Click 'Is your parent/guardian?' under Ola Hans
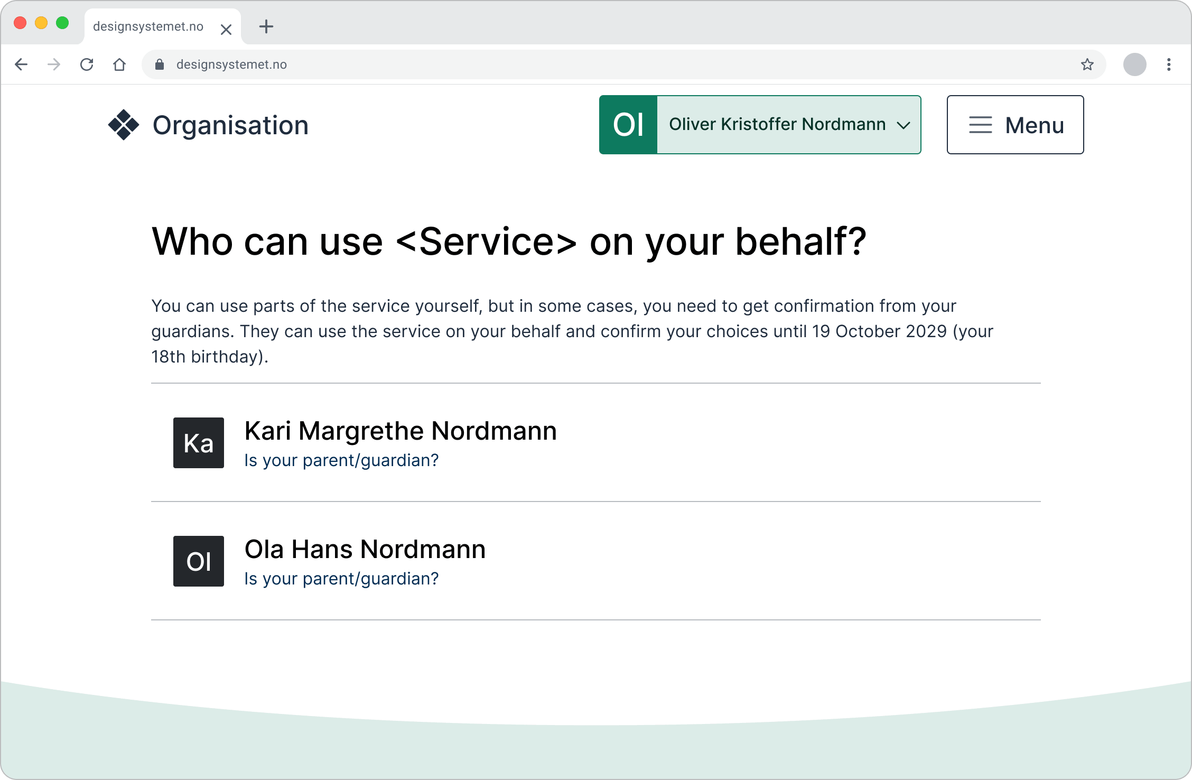The image size is (1192, 780). 341,579
